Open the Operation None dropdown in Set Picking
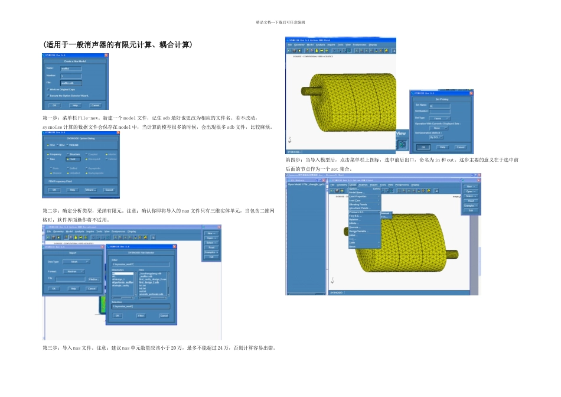This screenshot has width=561, height=397. pyautogui.click(x=439, y=128)
